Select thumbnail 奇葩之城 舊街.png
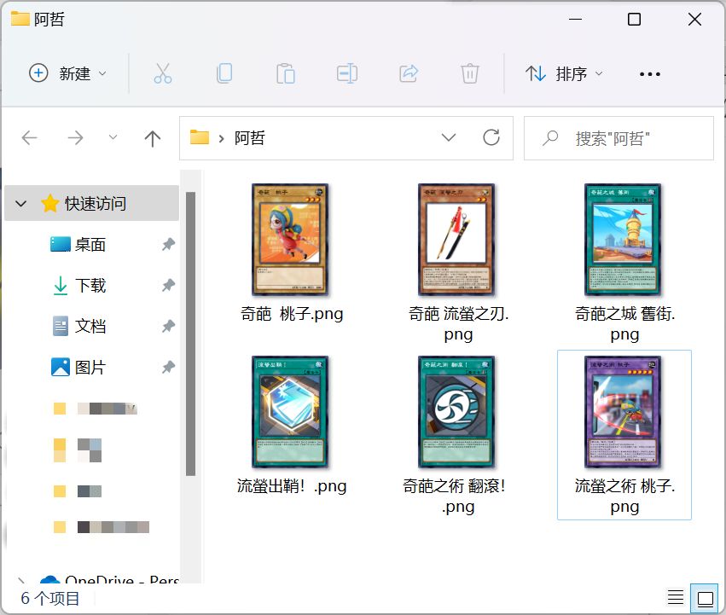This screenshot has height=615, width=726. 623,240
